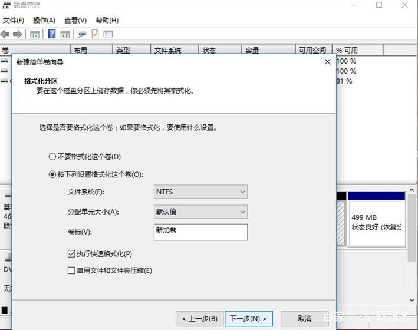Click the show/hide action pane toolbar icon

tap(65, 34)
